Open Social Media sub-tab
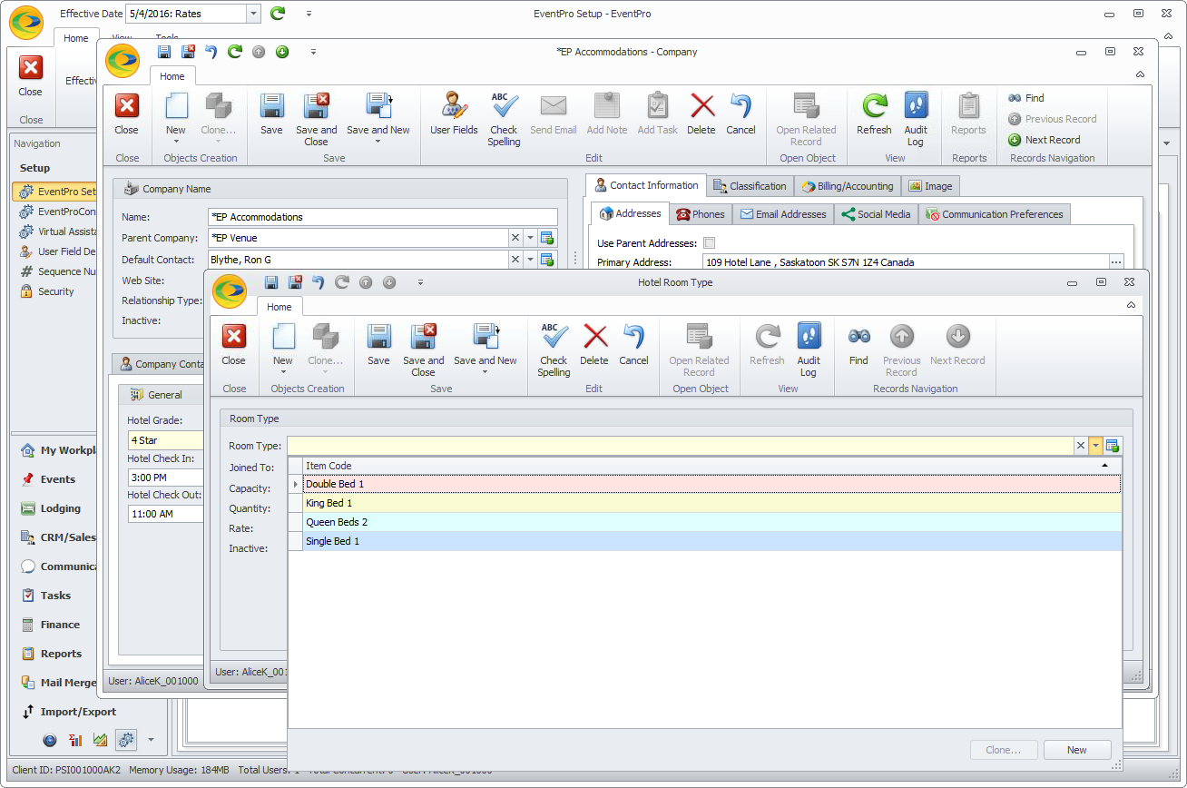Viewport: 1187px width, 788px height. (876, 214)
